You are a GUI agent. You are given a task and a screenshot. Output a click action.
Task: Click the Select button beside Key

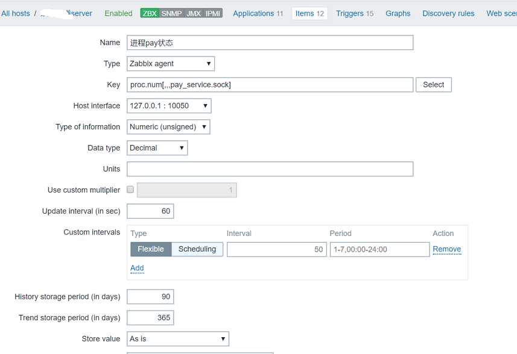[x=434, y=85]
